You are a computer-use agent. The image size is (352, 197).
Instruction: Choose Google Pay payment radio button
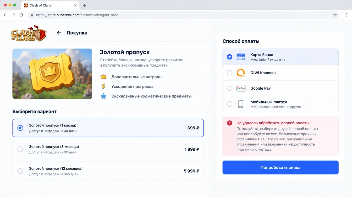[x=229, y=88]
